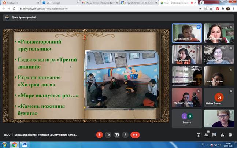Switch to the Google Calendar tab
Viewport: 237px width, 148px height.
coord(138,3)
